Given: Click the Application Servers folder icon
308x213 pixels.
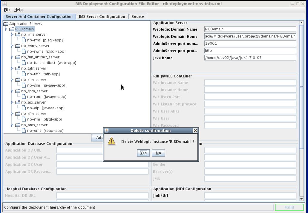Looking at the screenshot, I should [x=6, y=24].
